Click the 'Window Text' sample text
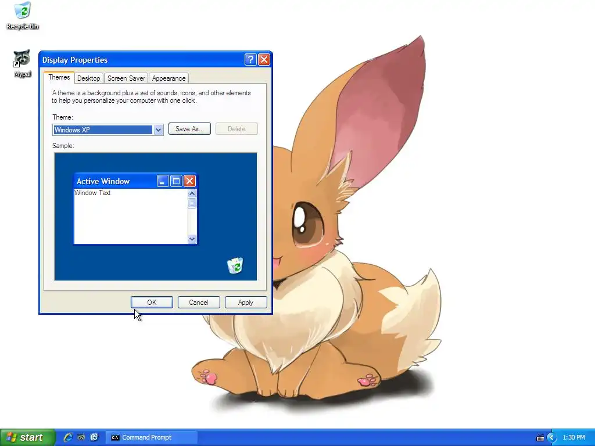 92,193
